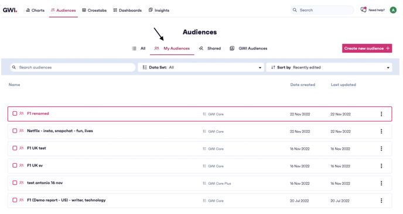Screen dimensions: 403x214
Task: Click audience icon beside F1 Demo report
Action: click(x=22, y=200)
